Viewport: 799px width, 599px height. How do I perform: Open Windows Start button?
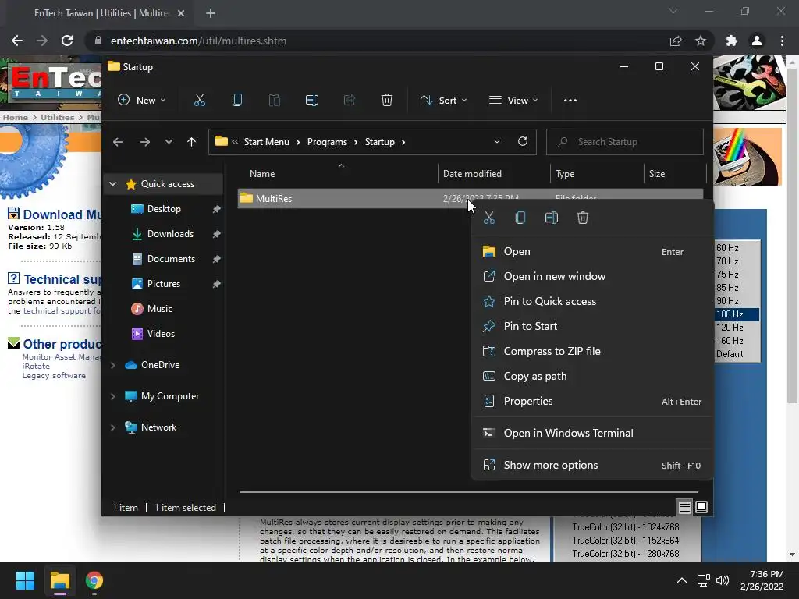tap(25, 580)
